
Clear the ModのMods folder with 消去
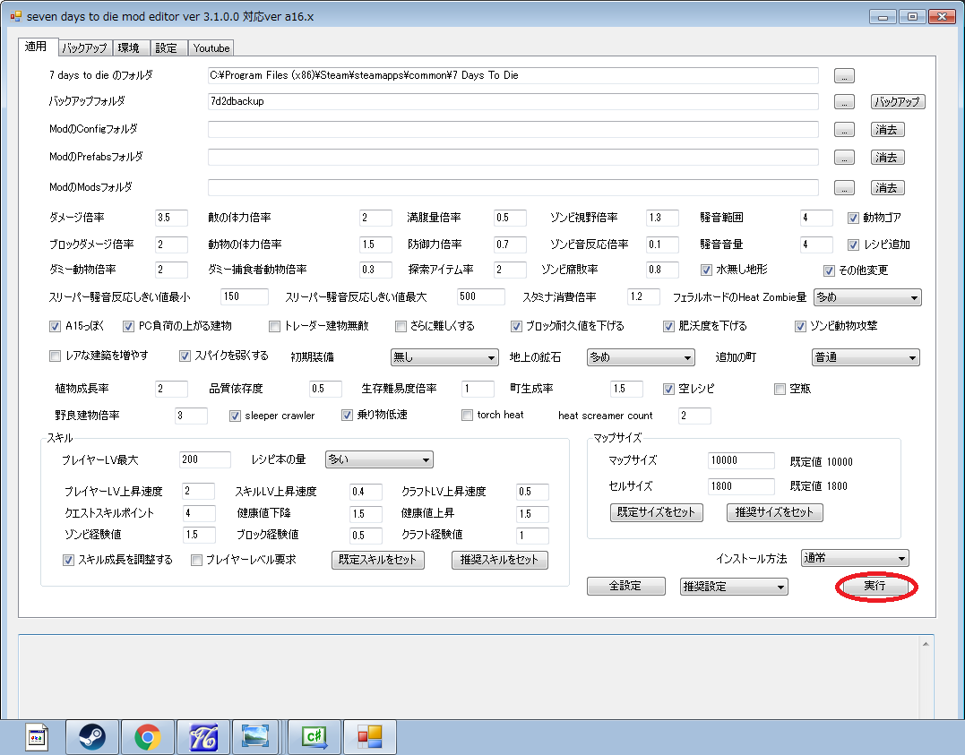tap(887, 188)
